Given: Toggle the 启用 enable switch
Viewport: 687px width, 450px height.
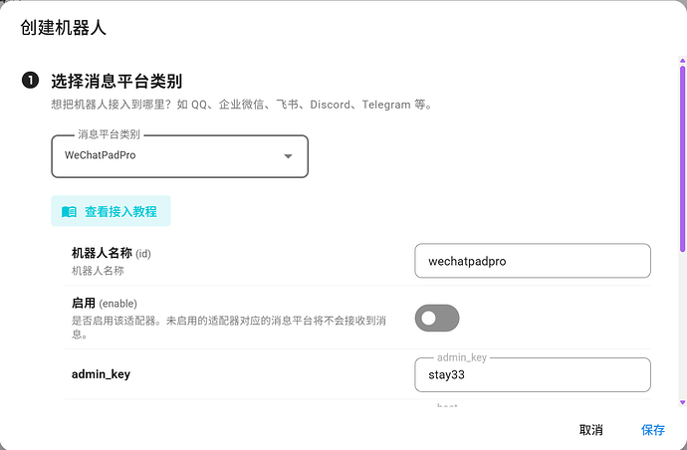Looking at the screenshot, I should (437, 319).
